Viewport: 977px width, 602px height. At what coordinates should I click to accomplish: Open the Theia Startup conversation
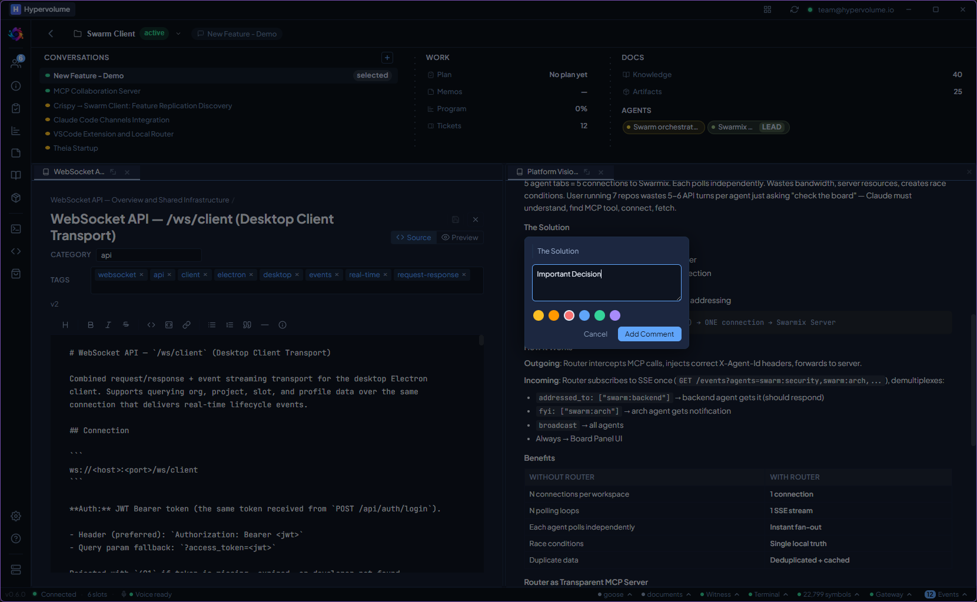pyautogui.click(x=76, y=148)
